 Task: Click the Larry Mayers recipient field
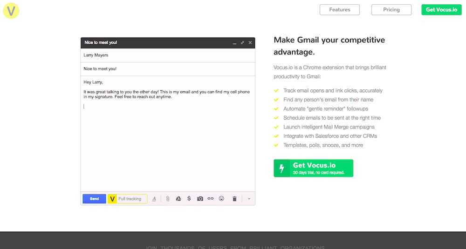[168, 55]
